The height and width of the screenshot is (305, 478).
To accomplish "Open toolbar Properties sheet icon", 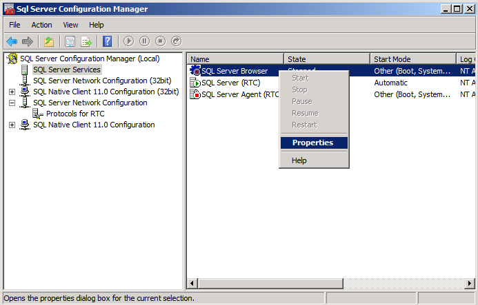I will (x=70, y=41).
